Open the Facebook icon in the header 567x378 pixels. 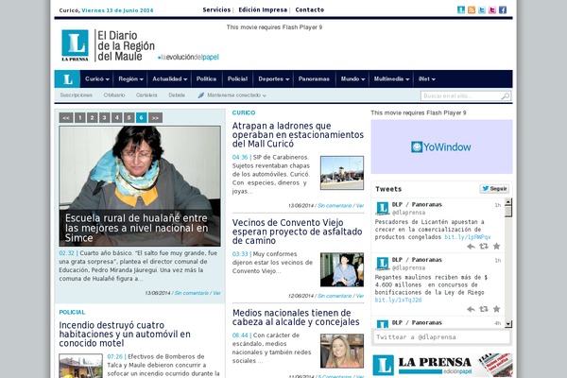coord(503,10)
